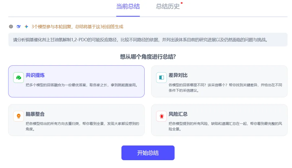Image resolution: width=292 pixels, height=168 pixels.
Task: Select the 风险汇总 summary option card
Action: coord(219,120)
